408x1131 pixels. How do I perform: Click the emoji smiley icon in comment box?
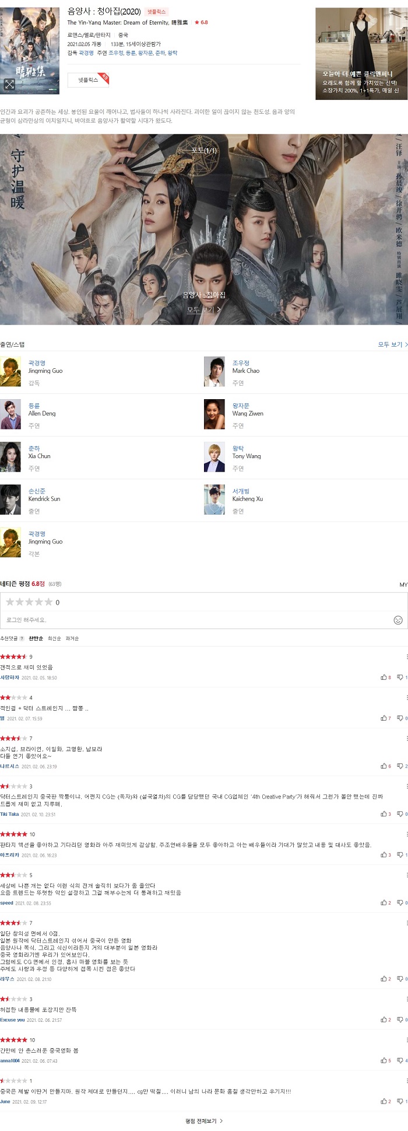tap(398, 620)
